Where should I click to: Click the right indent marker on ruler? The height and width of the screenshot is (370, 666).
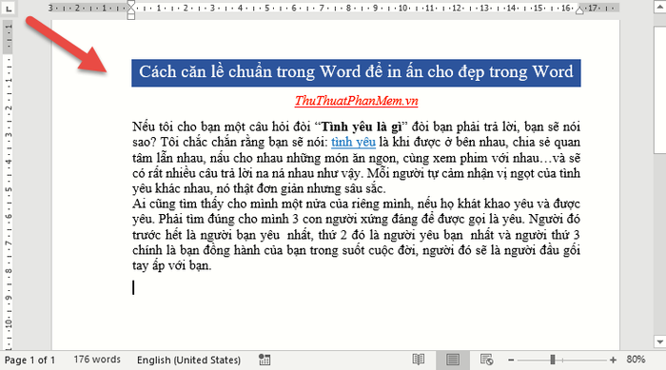[579, 10]
